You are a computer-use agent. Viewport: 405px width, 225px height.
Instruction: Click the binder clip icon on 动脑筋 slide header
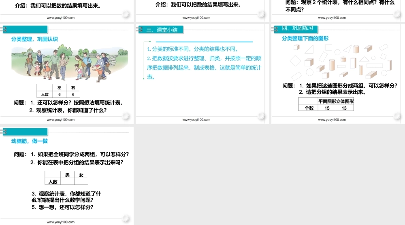coord(4,132)
